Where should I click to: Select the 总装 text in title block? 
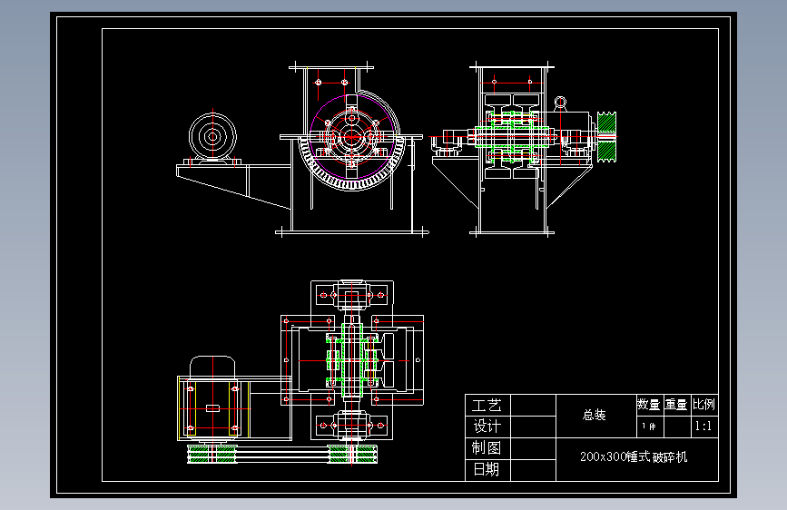click(x=595, y=415)
